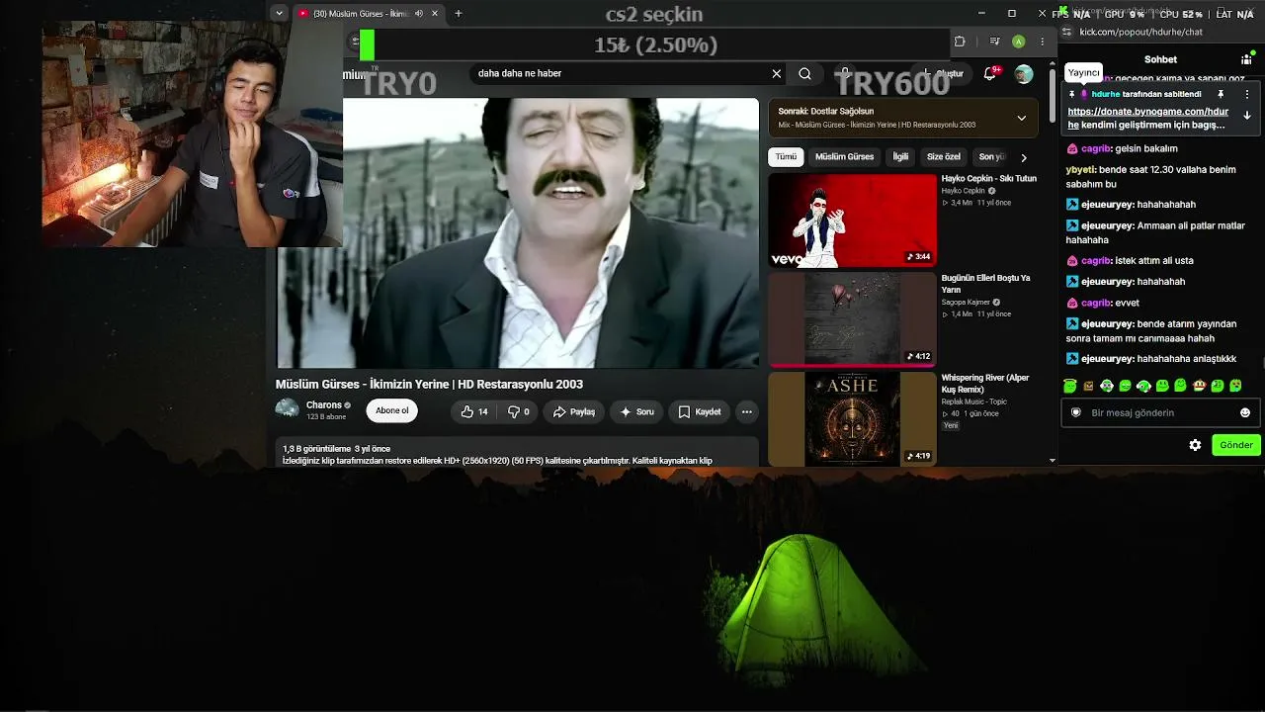Click the ybyeti username in chat
This screenshot has height=712, width=1265.
(1079, 170)
